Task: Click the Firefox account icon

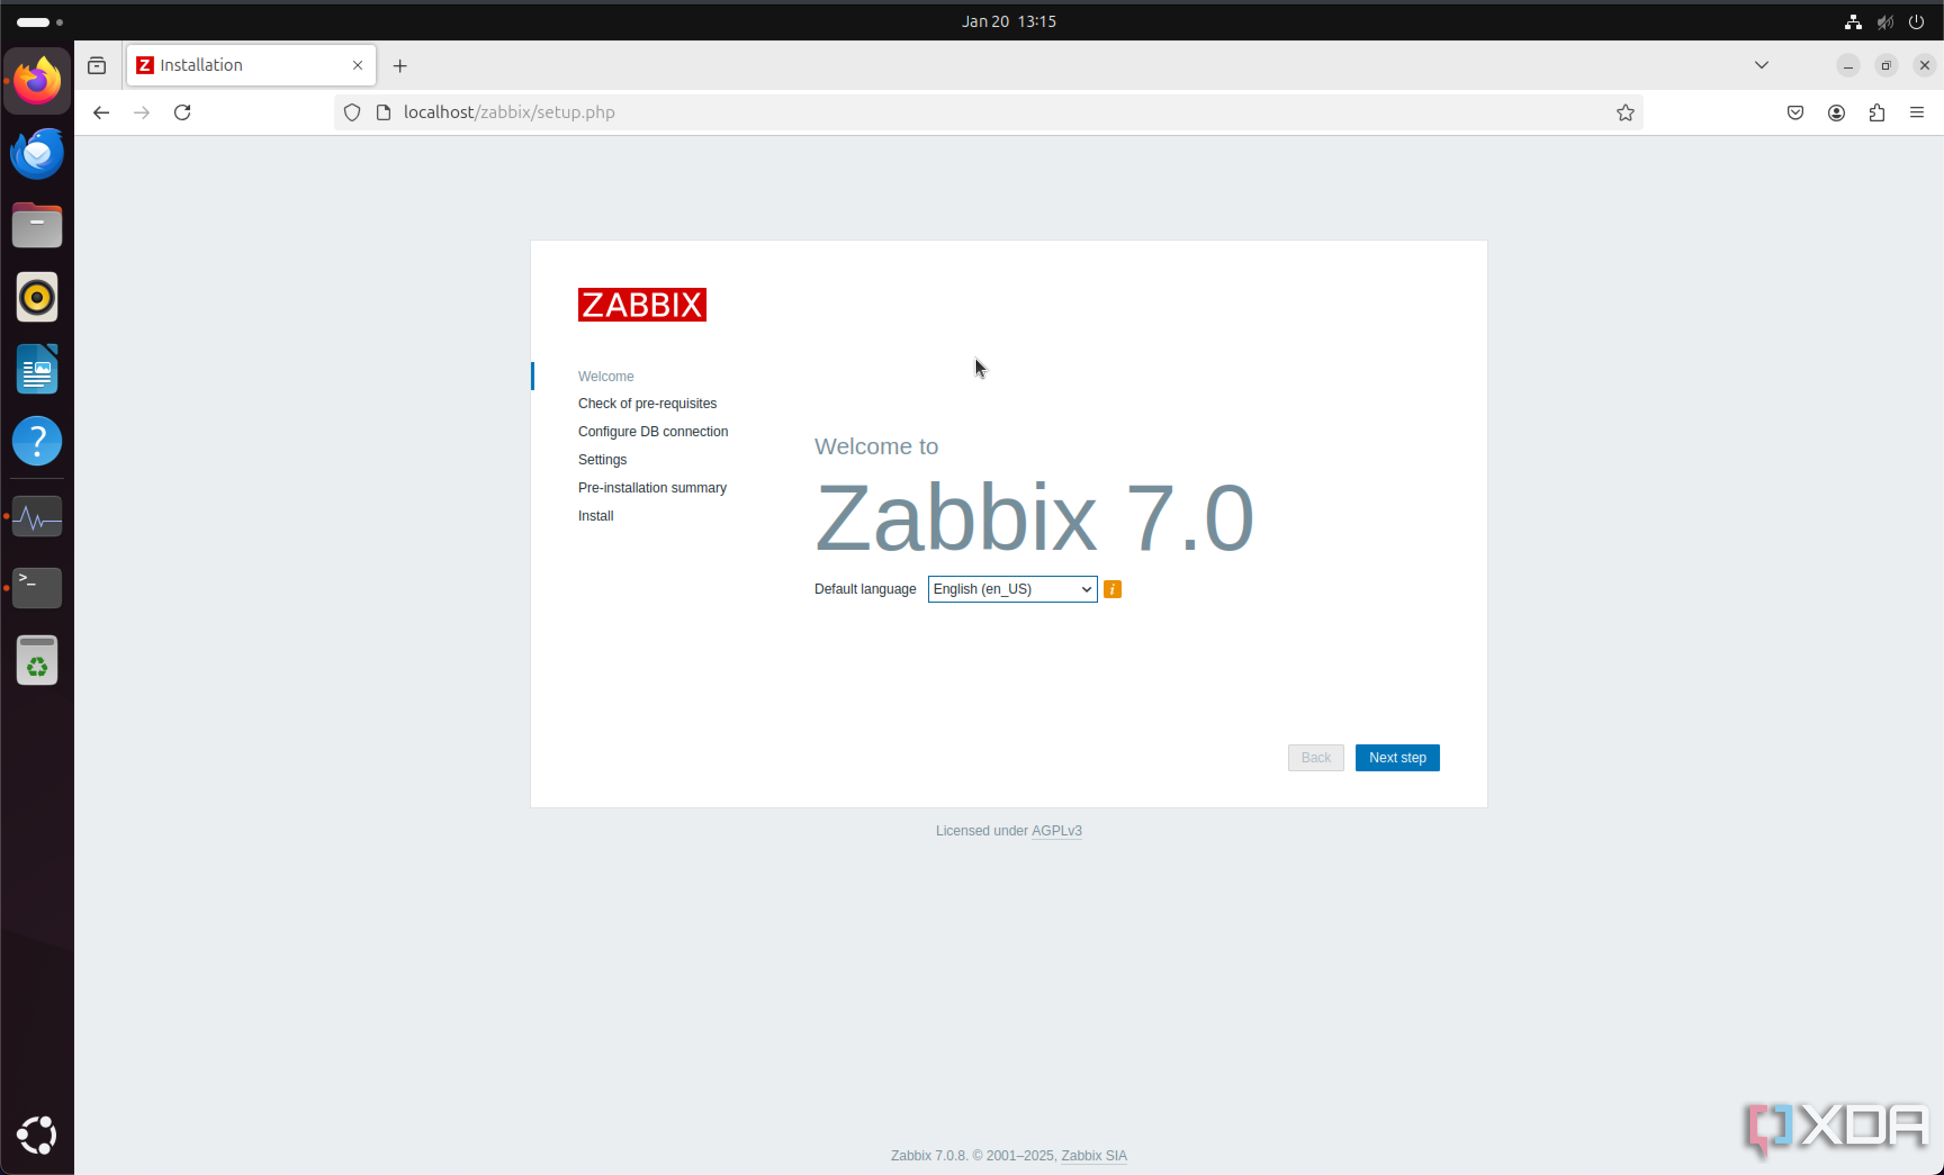Action: coord(1835,112)
